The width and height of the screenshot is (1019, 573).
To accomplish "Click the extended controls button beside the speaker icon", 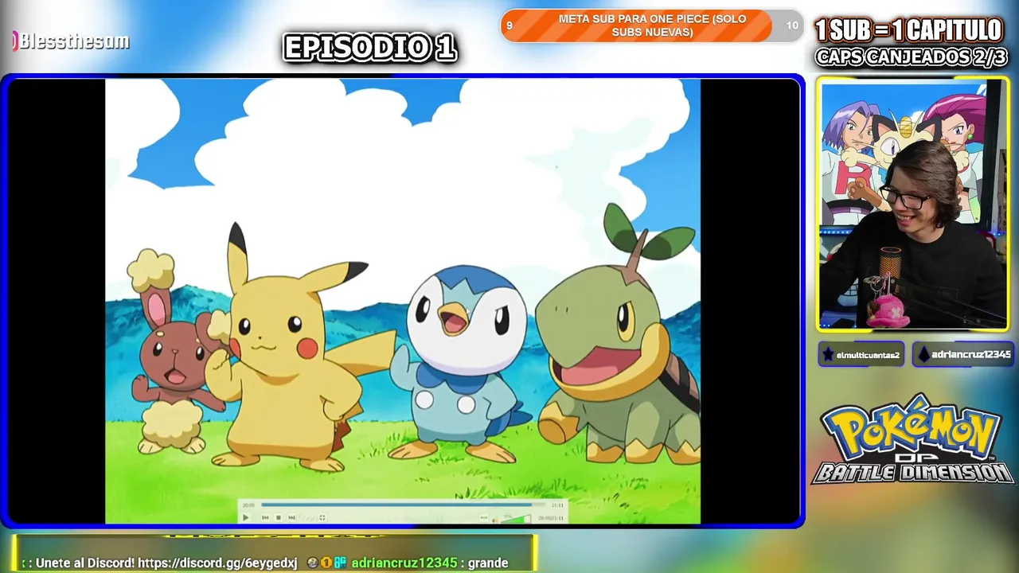I will (483, 517).
